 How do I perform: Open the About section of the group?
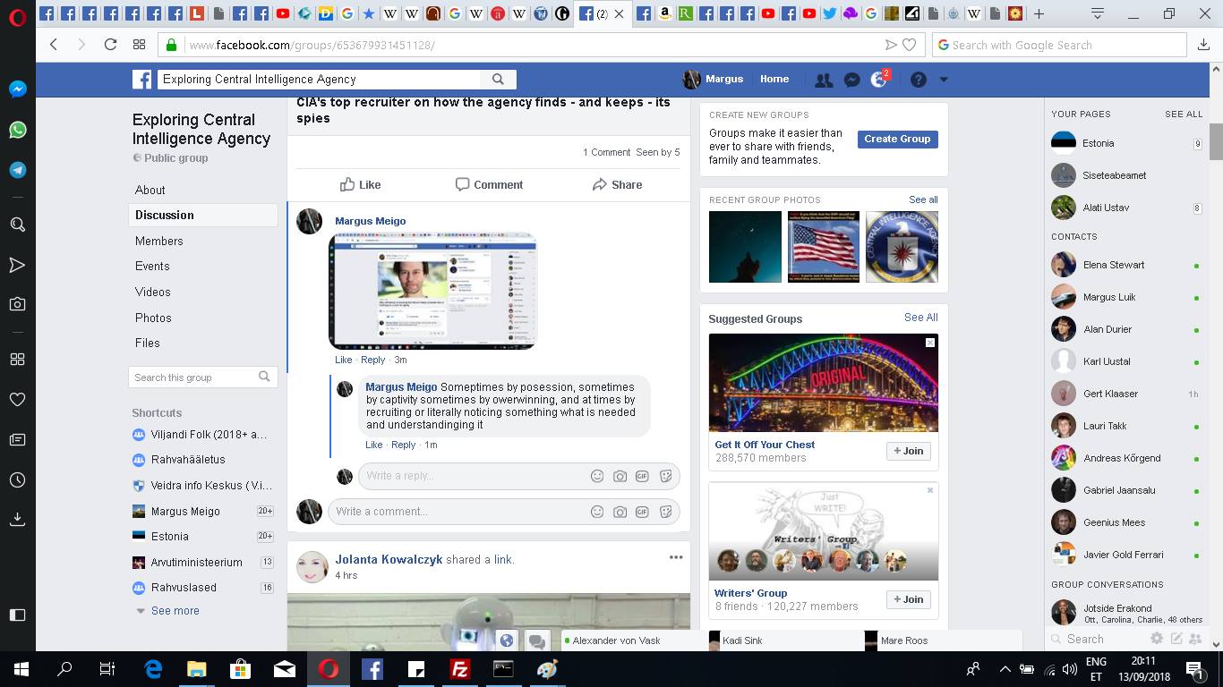pos(150,190)
